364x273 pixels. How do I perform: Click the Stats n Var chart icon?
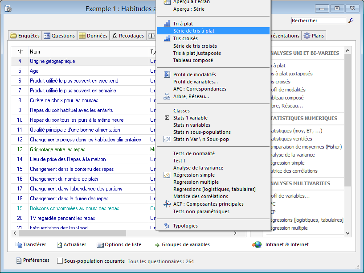[x=167, y=139]
